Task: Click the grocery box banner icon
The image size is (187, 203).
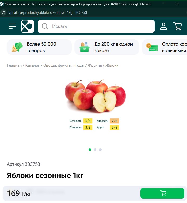Action: tap(84, 47)
